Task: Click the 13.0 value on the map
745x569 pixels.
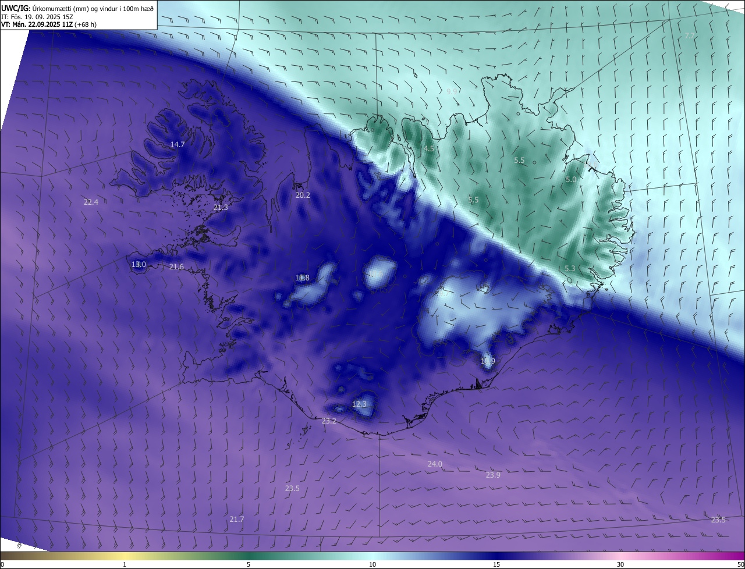Action: (139, 264)
